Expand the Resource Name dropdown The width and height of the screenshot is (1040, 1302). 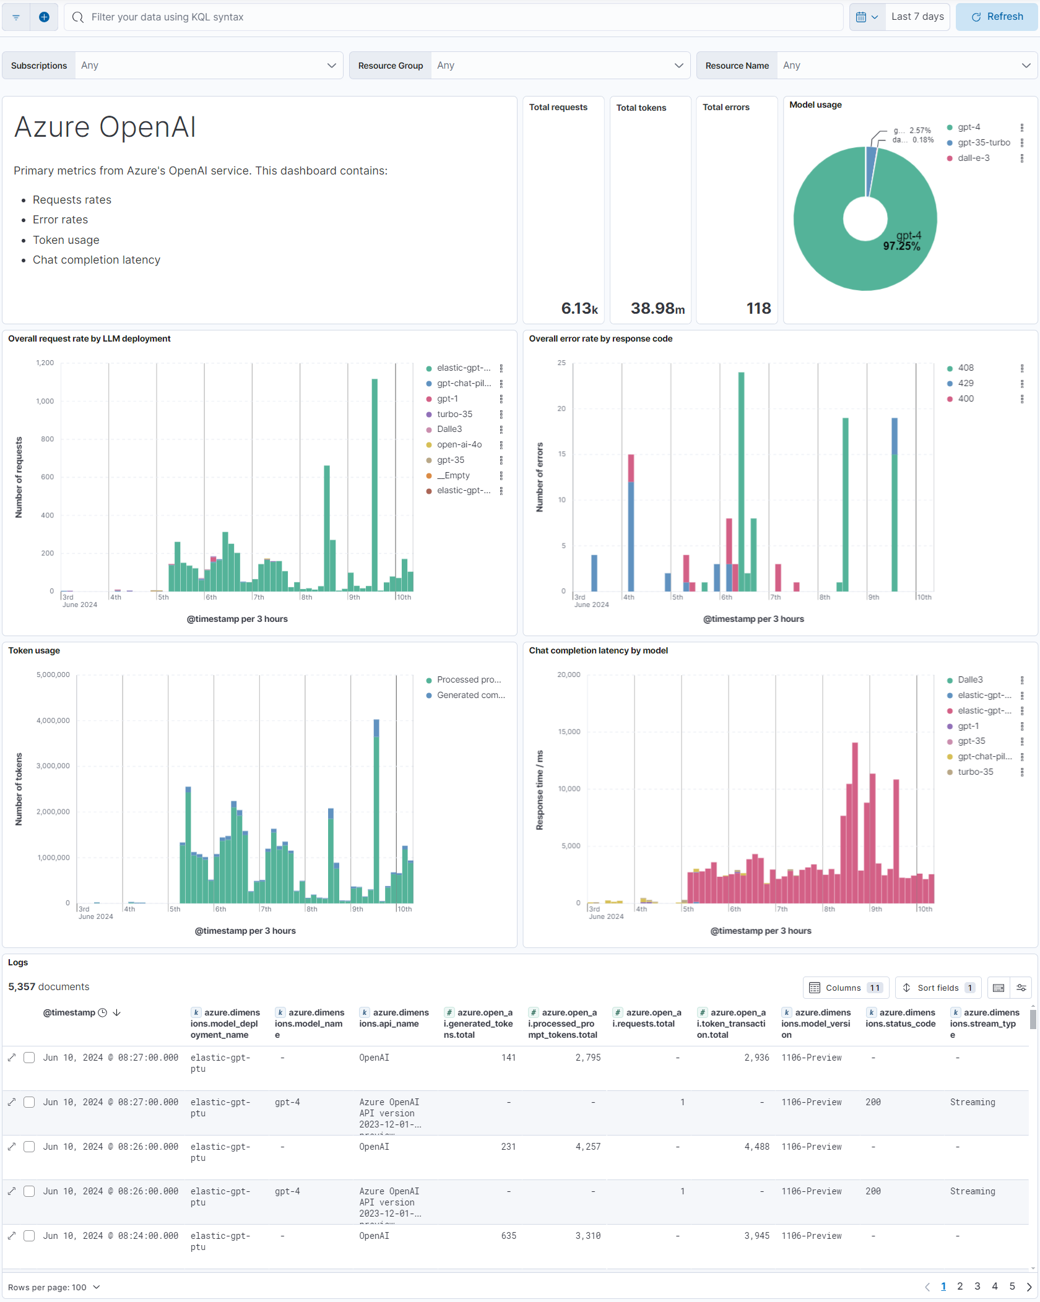[x=904, y=65]
